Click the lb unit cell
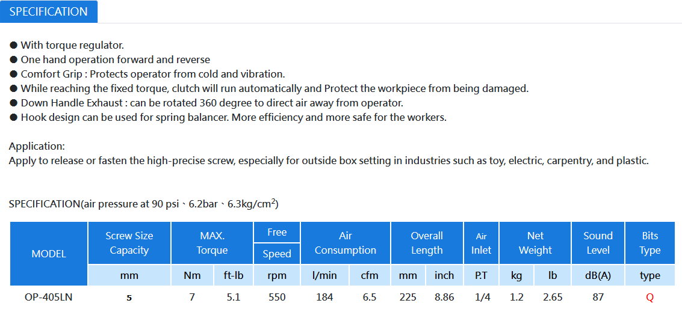The height and width of the screenshot is (312, 682). click(x=553, y=275)
